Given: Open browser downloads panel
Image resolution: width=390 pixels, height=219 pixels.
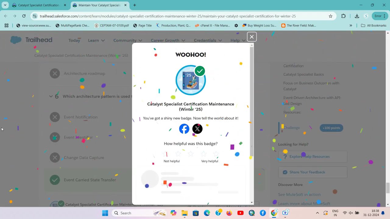Looking at the screenshot, I should click(357, 16).
